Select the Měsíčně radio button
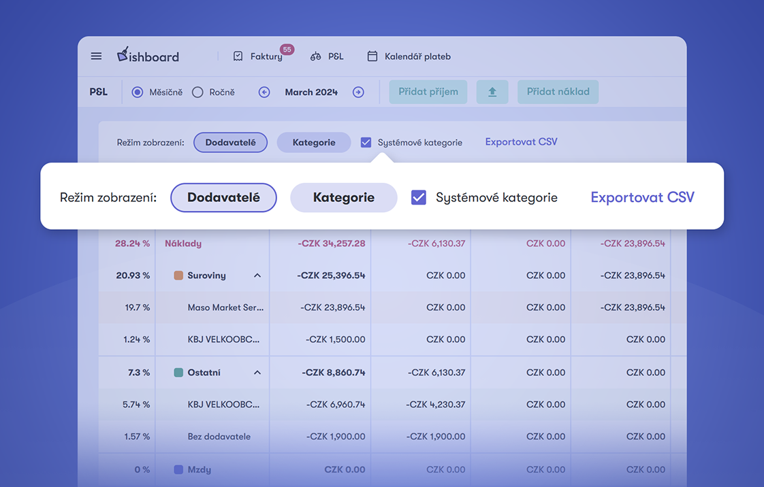 [x=138, y=93]
